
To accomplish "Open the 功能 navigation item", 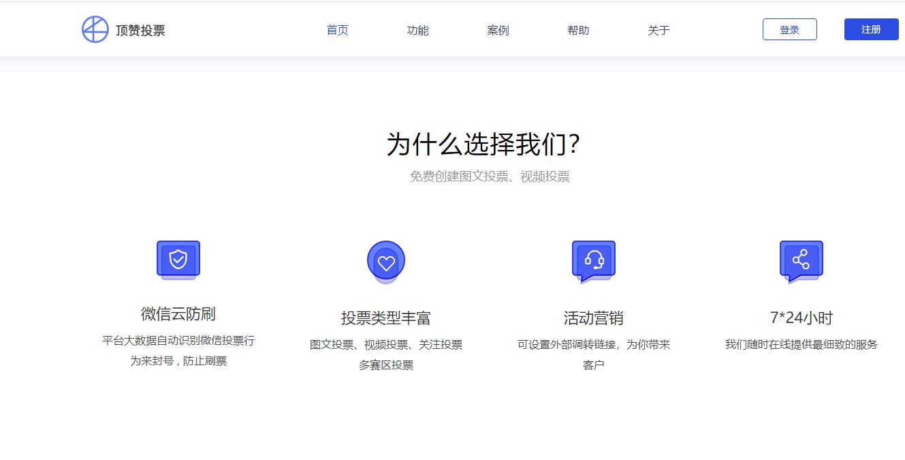I will point(417,29).
